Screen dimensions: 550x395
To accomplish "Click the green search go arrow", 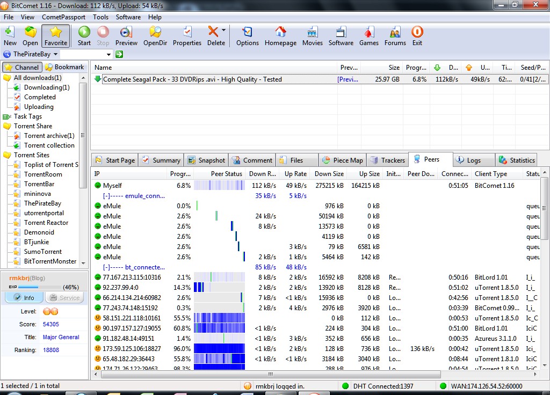I will [x=119, y=54].
